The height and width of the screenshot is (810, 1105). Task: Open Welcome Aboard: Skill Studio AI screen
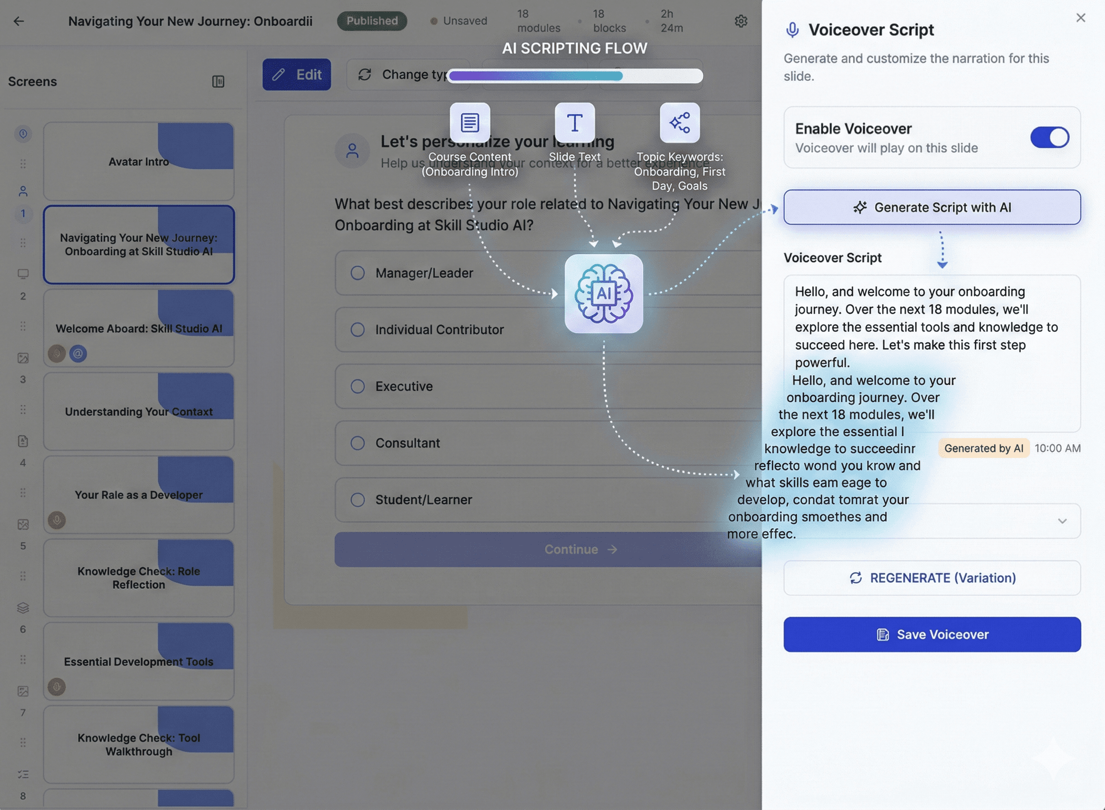139,328
